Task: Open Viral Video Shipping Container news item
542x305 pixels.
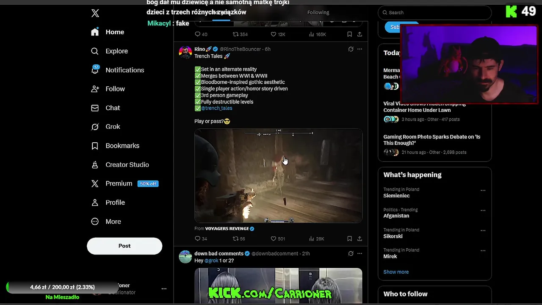Action: (x=434, y=112)
